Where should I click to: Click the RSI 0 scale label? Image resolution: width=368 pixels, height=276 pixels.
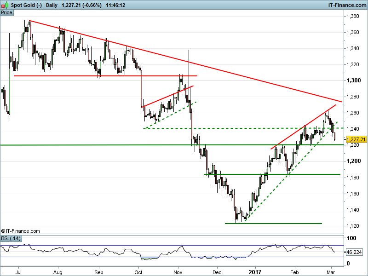(x=348, y=264)
